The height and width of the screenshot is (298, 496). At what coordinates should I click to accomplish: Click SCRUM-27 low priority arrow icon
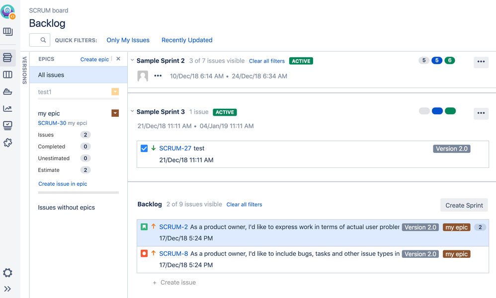pos(154,148)
